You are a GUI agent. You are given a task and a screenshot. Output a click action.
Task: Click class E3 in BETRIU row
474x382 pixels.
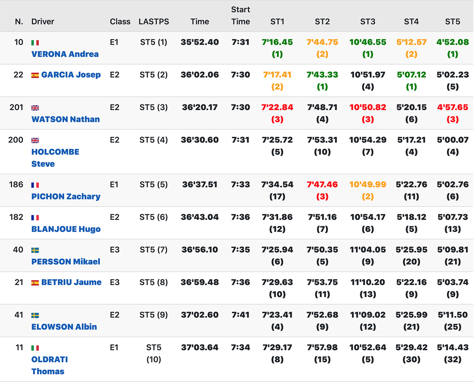coord(114,282)
